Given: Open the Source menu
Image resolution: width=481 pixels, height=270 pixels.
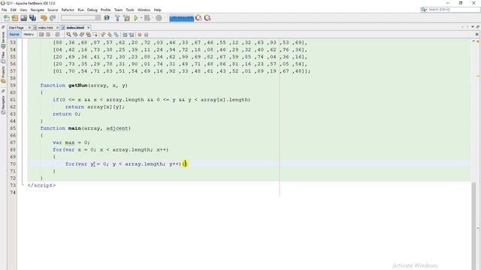Looking at the screenshot, I should pos(53,10).
